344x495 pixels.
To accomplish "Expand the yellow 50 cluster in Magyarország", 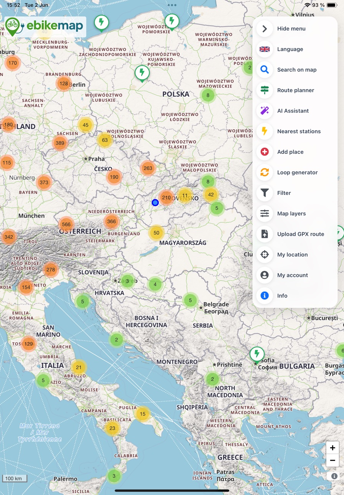I will (x=156, y=233).
